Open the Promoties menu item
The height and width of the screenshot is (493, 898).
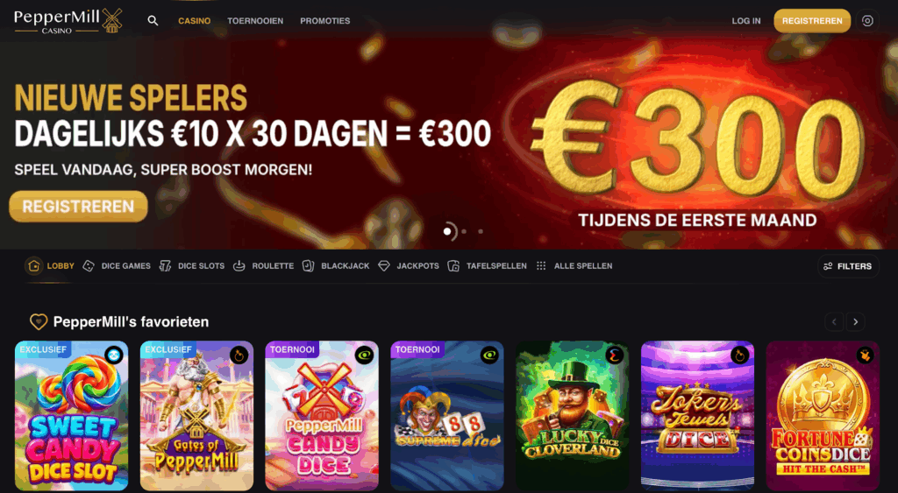[x=324, y=21]
